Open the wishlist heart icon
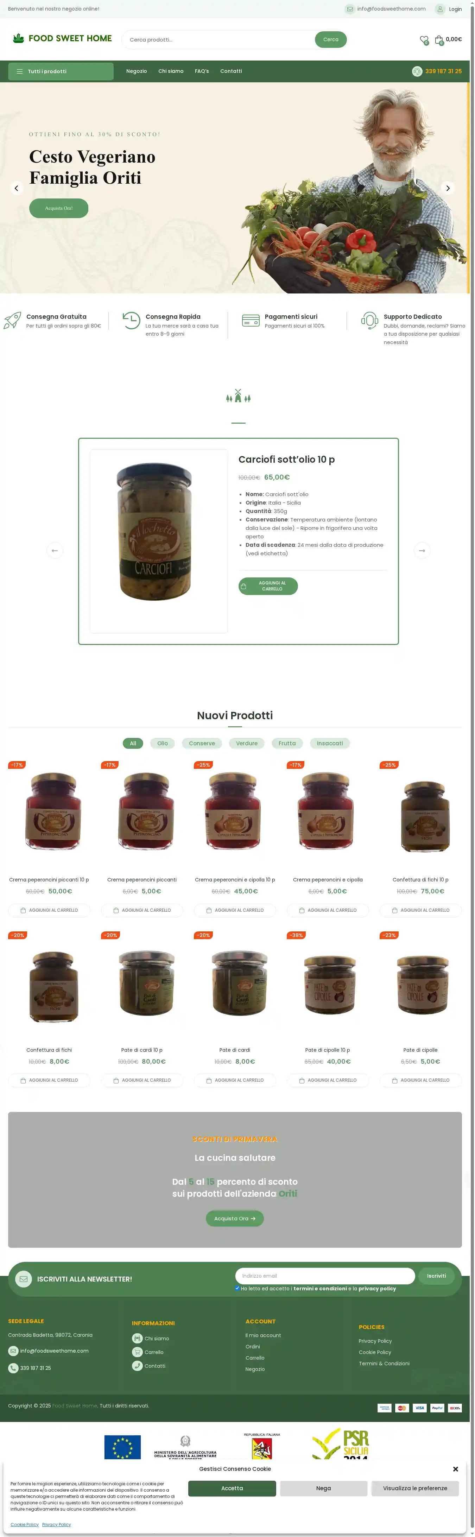475x1537 pixels. (424, 40)
